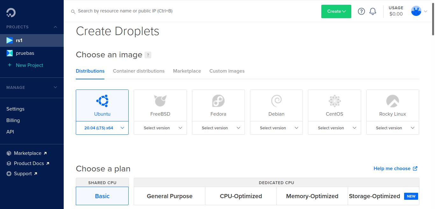
Task: Open the Rocky Linux Select version dropdown
Action: click(x=393, y=128)
